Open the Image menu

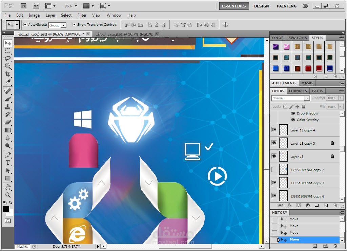coord(34,15)
